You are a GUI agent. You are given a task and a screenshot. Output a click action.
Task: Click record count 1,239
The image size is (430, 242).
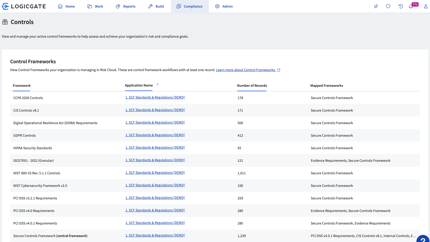point(242,236)
